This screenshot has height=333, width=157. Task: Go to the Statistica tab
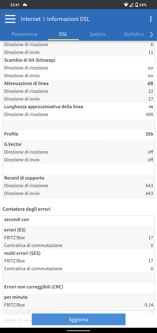tap(134, 34)
